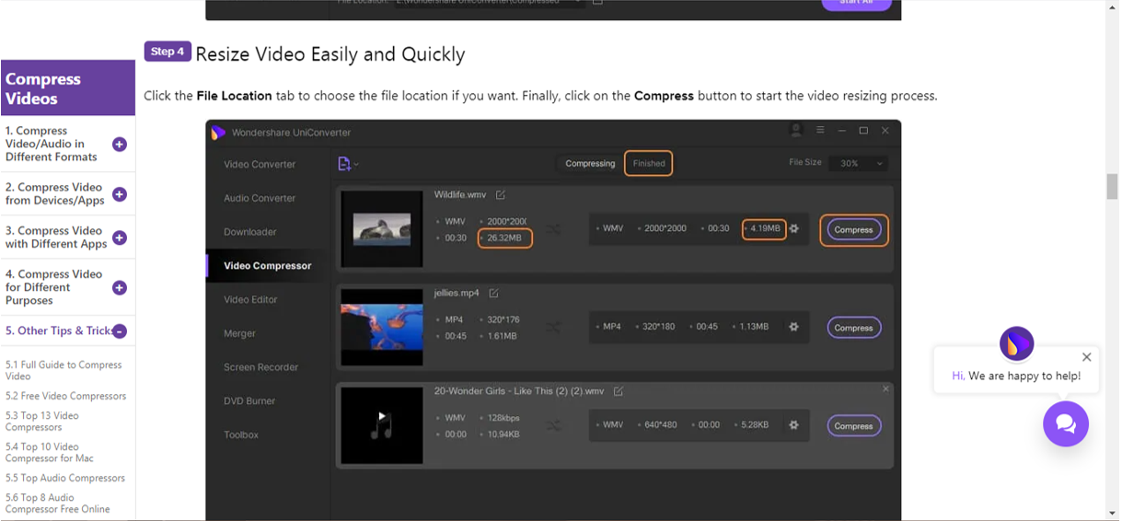Click the jellies.mp4 video thumbnail

click(381, 327)
